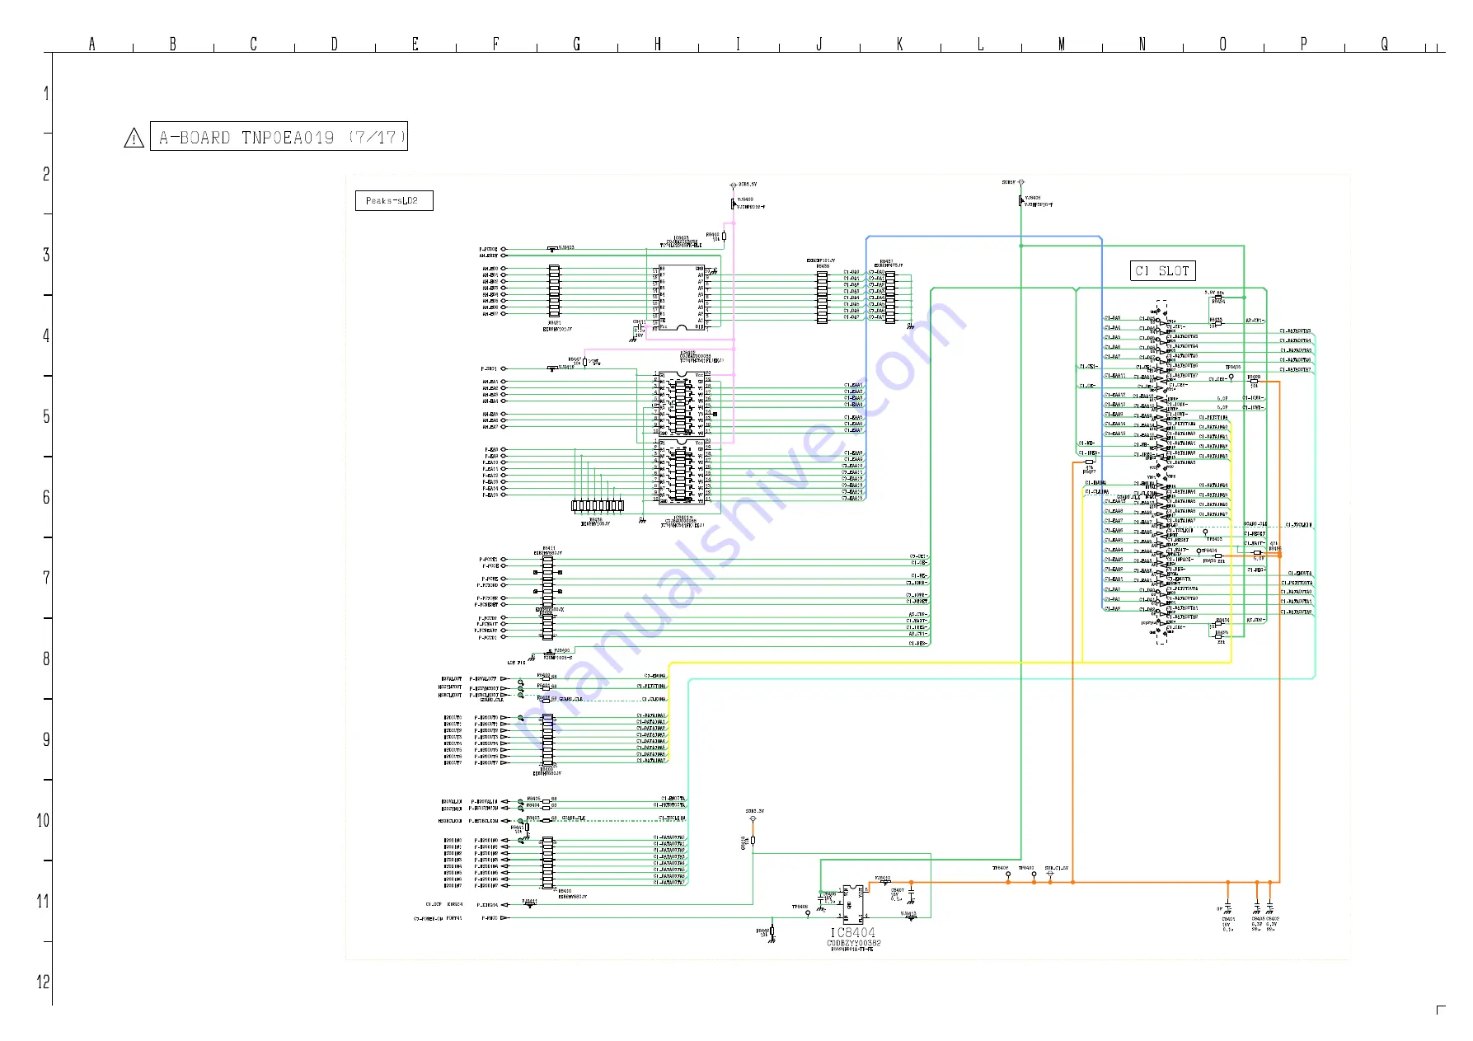Viewport: 1473px width, 1041px height.
Task: Select part number C0DBZYY00382 under IC8404
Action: click(x=854, y=943)
